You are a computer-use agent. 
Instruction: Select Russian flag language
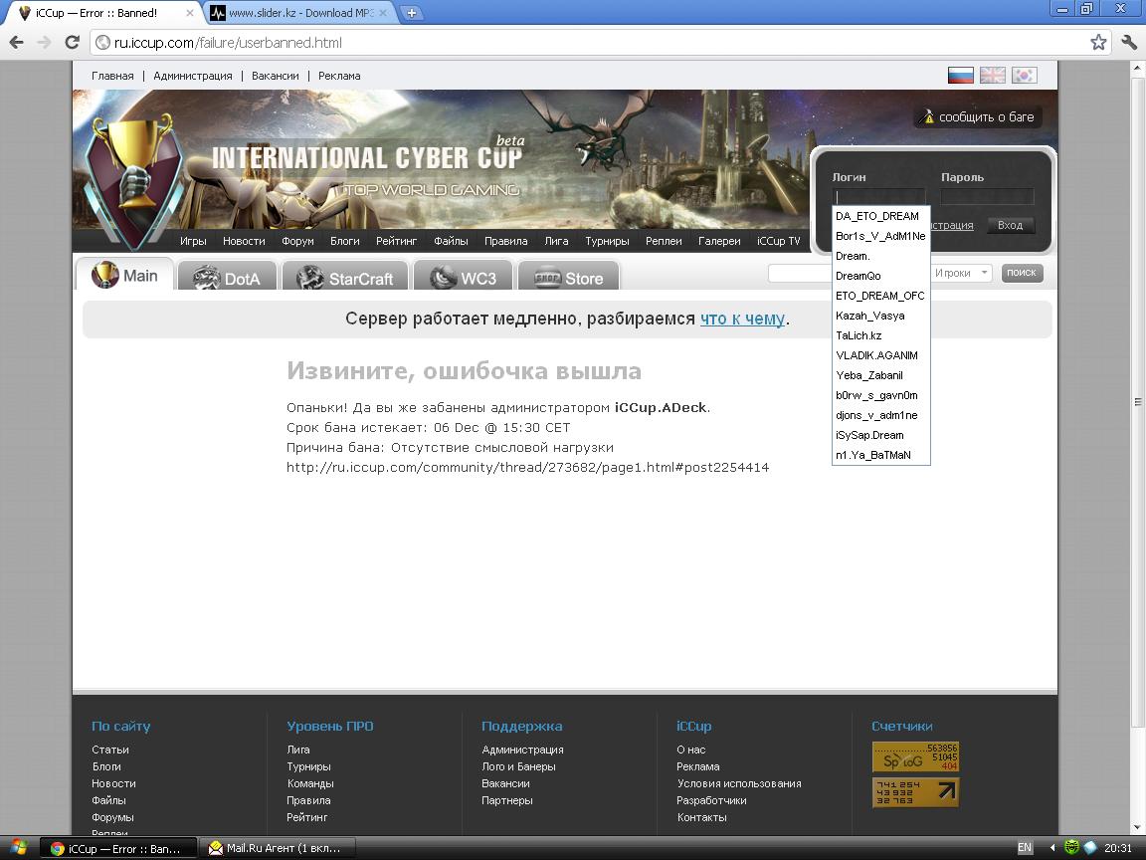[x=960, y=76]
